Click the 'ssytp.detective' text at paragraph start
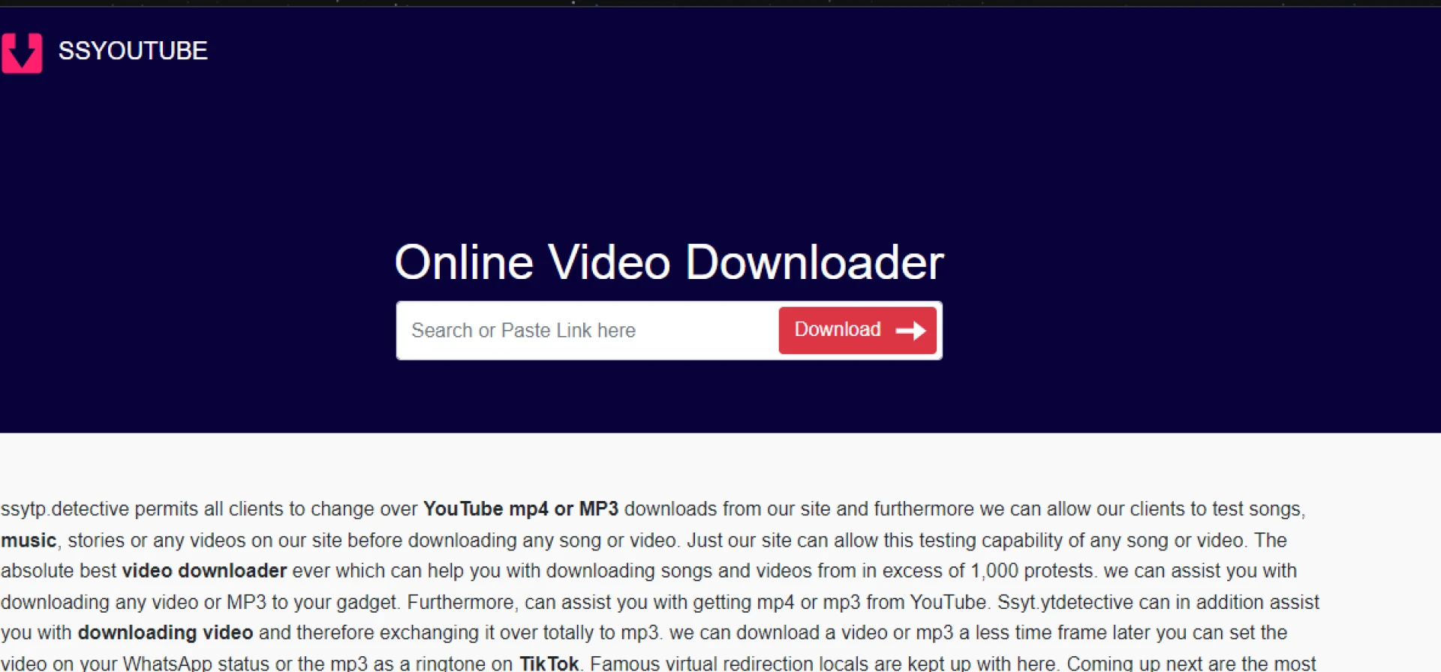The width and height of the screenshot is (1441, 672). point(65,508)
